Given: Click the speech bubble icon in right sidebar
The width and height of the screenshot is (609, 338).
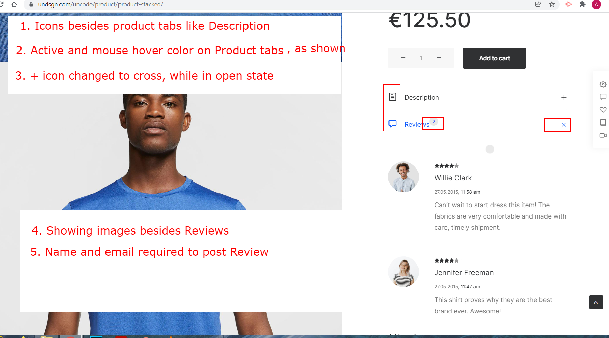Looking at the screenshot, I should click(x=603, y=97).
